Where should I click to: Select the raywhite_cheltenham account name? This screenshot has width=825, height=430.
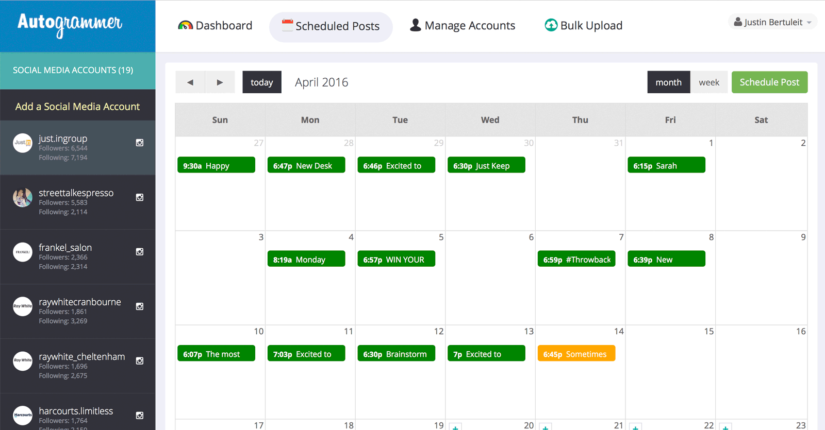click(x=81, y=357)
